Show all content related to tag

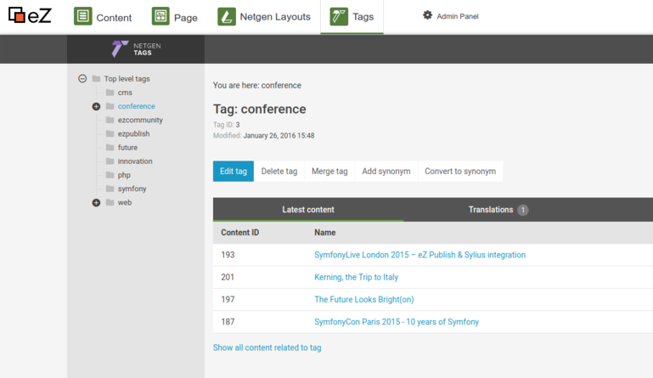pyautogui.click(x=267, y=347)
